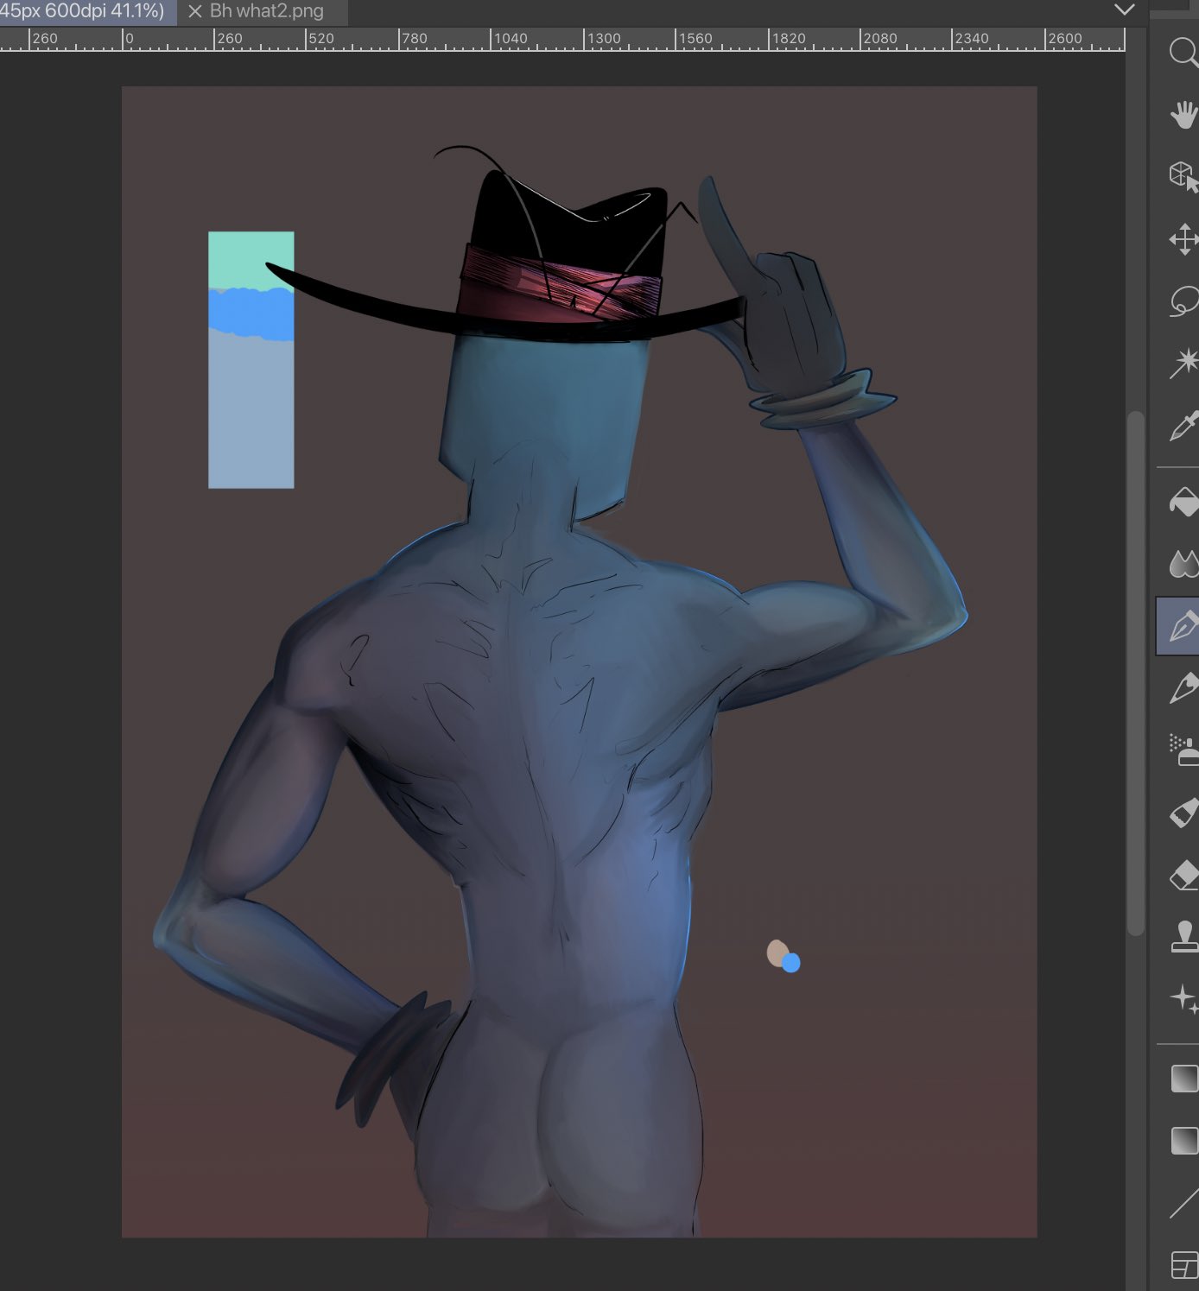This screenshot has width=1199, height=1291.
Task: Activate the Auto select magic wand
Action: [1183, 363]
